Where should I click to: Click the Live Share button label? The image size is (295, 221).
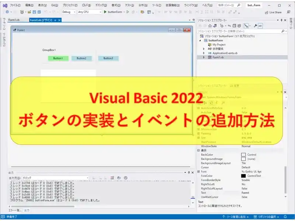[x=275, y=13]
